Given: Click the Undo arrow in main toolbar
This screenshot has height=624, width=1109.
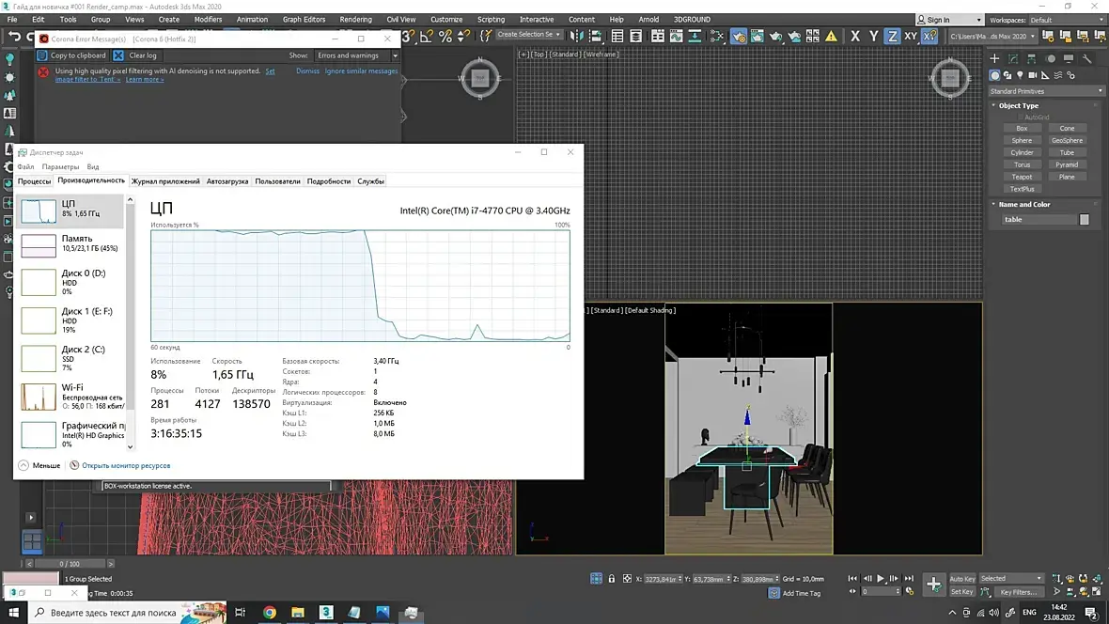Looking at the screenshot, I should [15, 37].
